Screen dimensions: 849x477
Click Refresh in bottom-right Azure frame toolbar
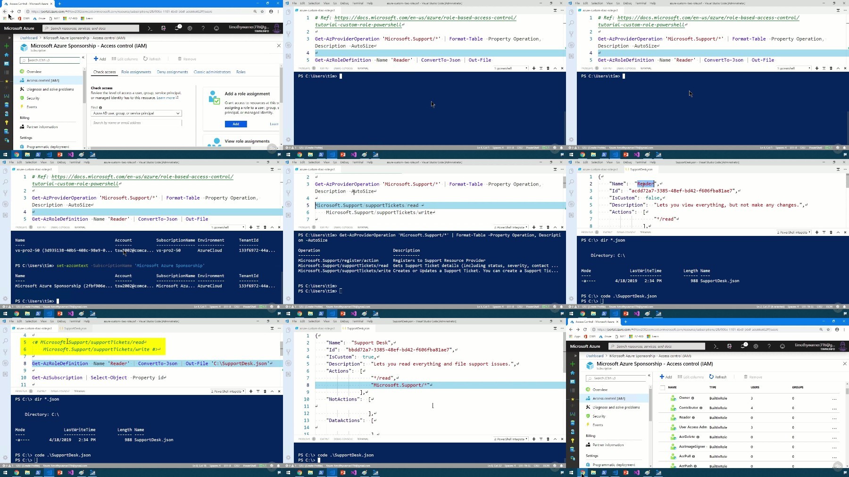[x=718, y=377]
